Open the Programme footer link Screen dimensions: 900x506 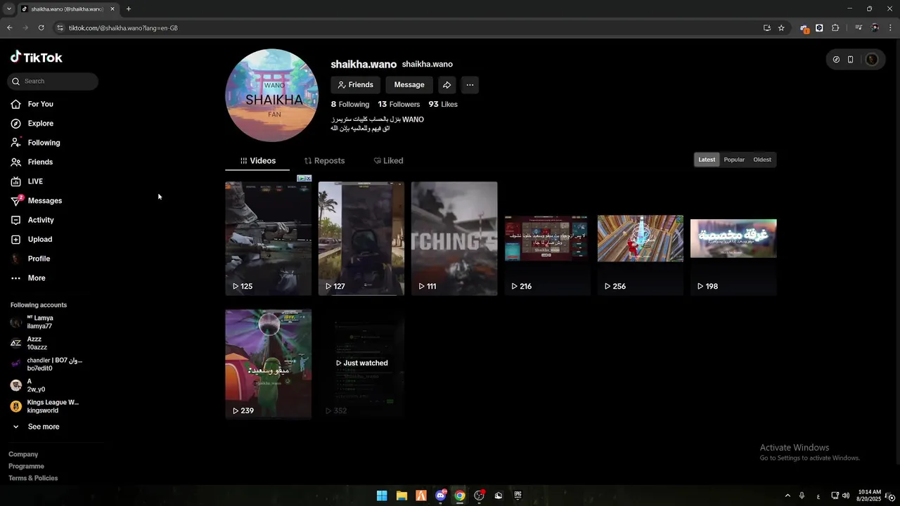(x=26, y=467)
